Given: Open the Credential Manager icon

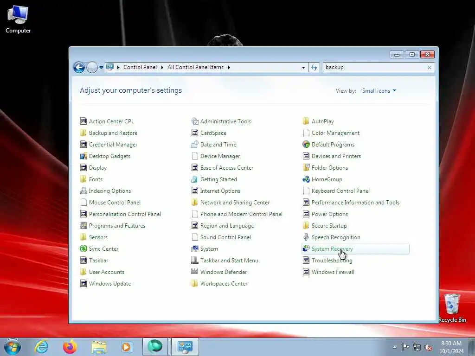Looking at the screenshot, I should pos(83,145).
